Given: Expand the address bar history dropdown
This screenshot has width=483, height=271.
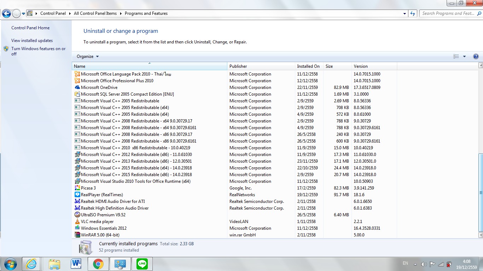Looking at the screenshot, I should click(405, 13).
